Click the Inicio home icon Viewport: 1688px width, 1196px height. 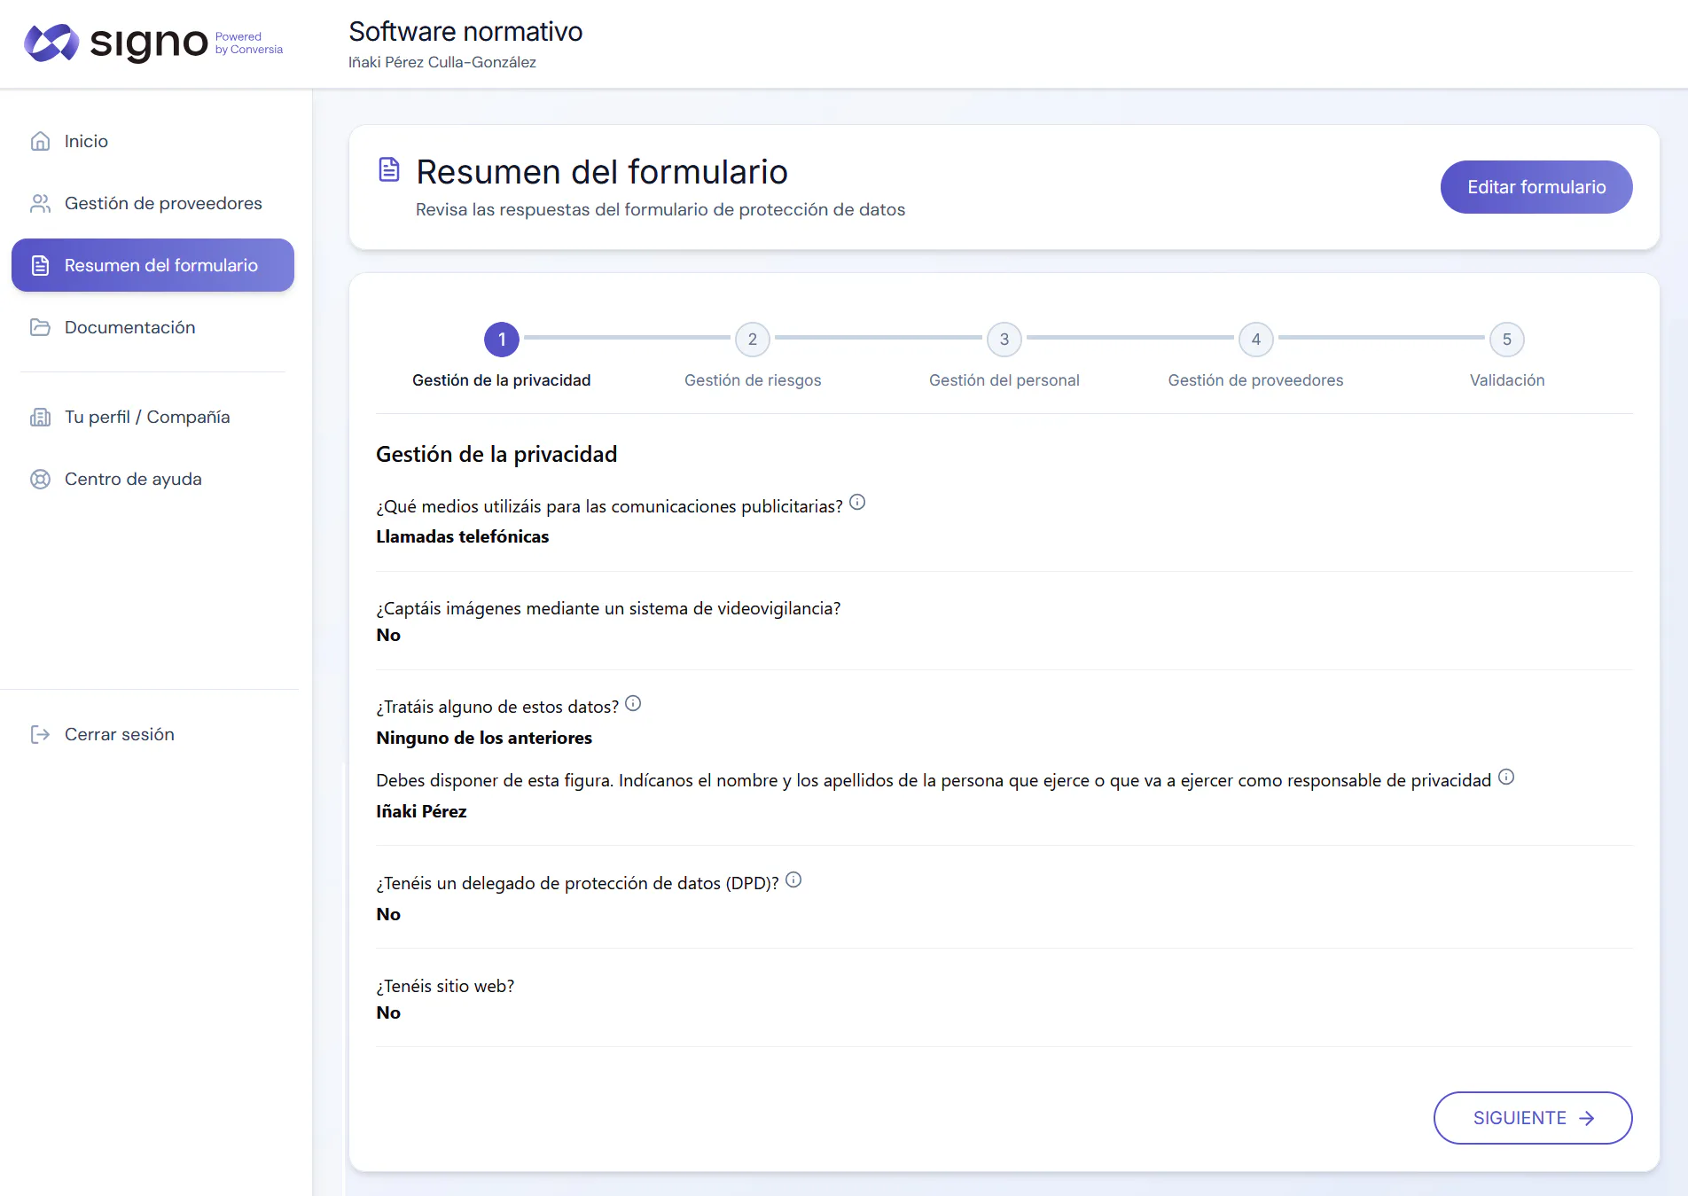[x=40, y=141]
